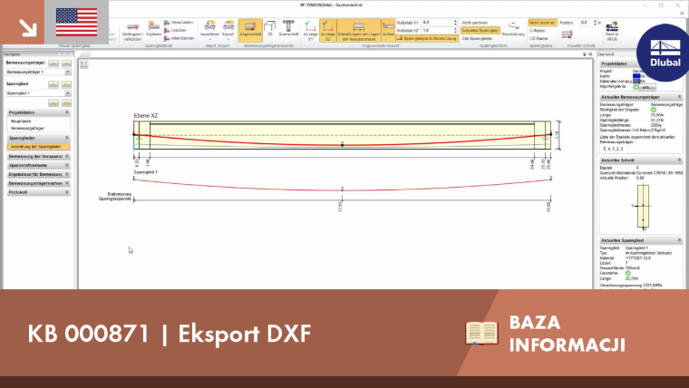This screenshot has height=388, width=689.
Task: Click the Anzeige XY axis icon
Action: [310, 31]
